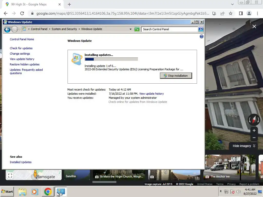263x197 pixels.
Task: Expand Street View to fullscreen map
Action: [x=10, y=175]
